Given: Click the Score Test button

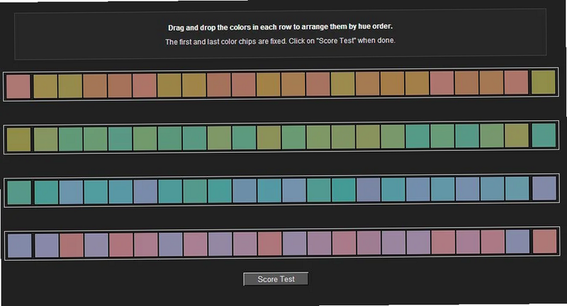Looking at the screenshot, I should coord(276,279).
